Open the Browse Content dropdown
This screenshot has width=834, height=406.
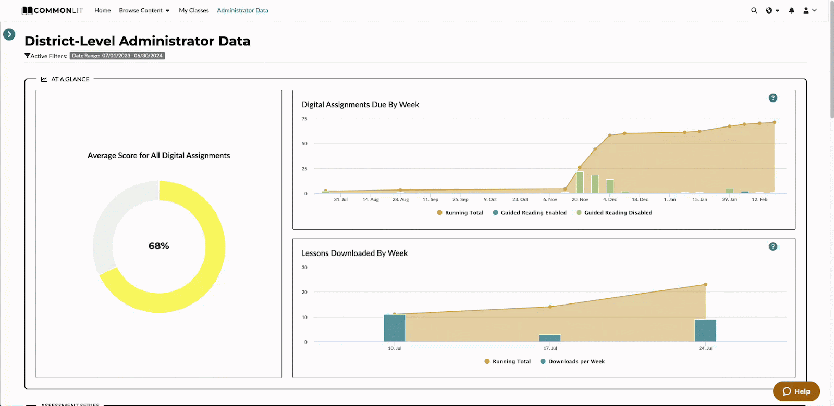144,10
